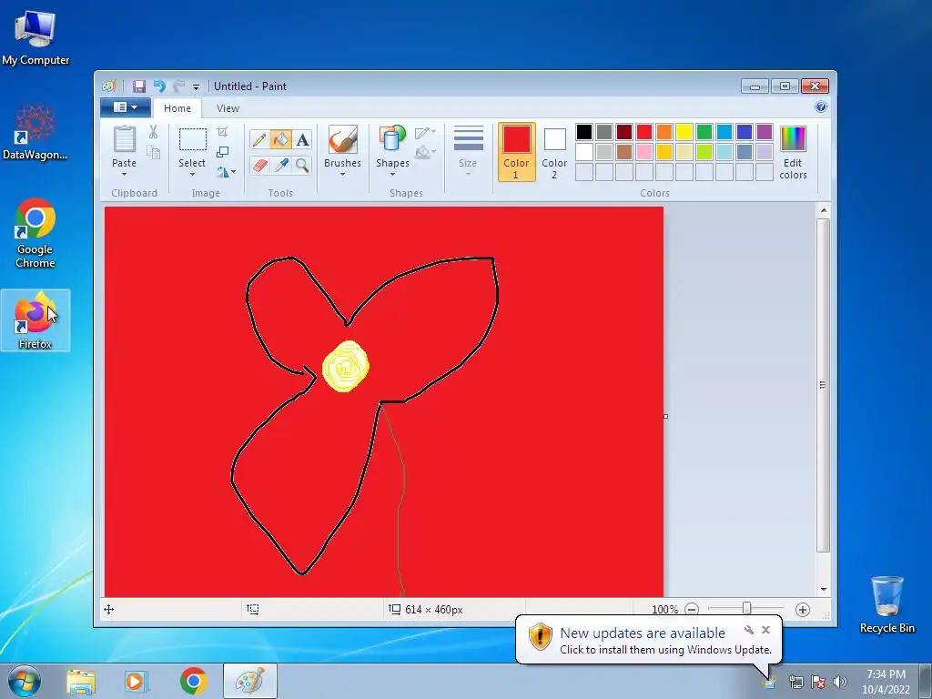Open the Size line thickness dropdown
This screenshot has height=699, width=932.
(x=468, y=152)
